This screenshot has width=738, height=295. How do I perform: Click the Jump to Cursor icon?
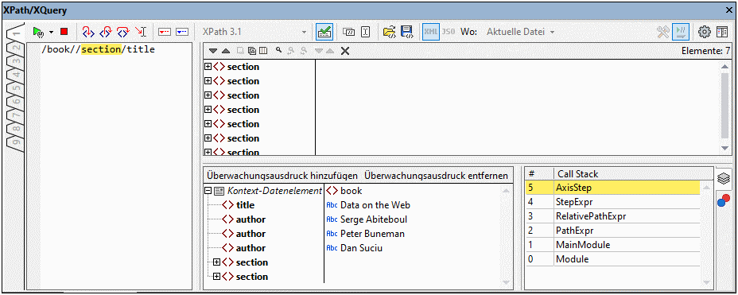141,32
